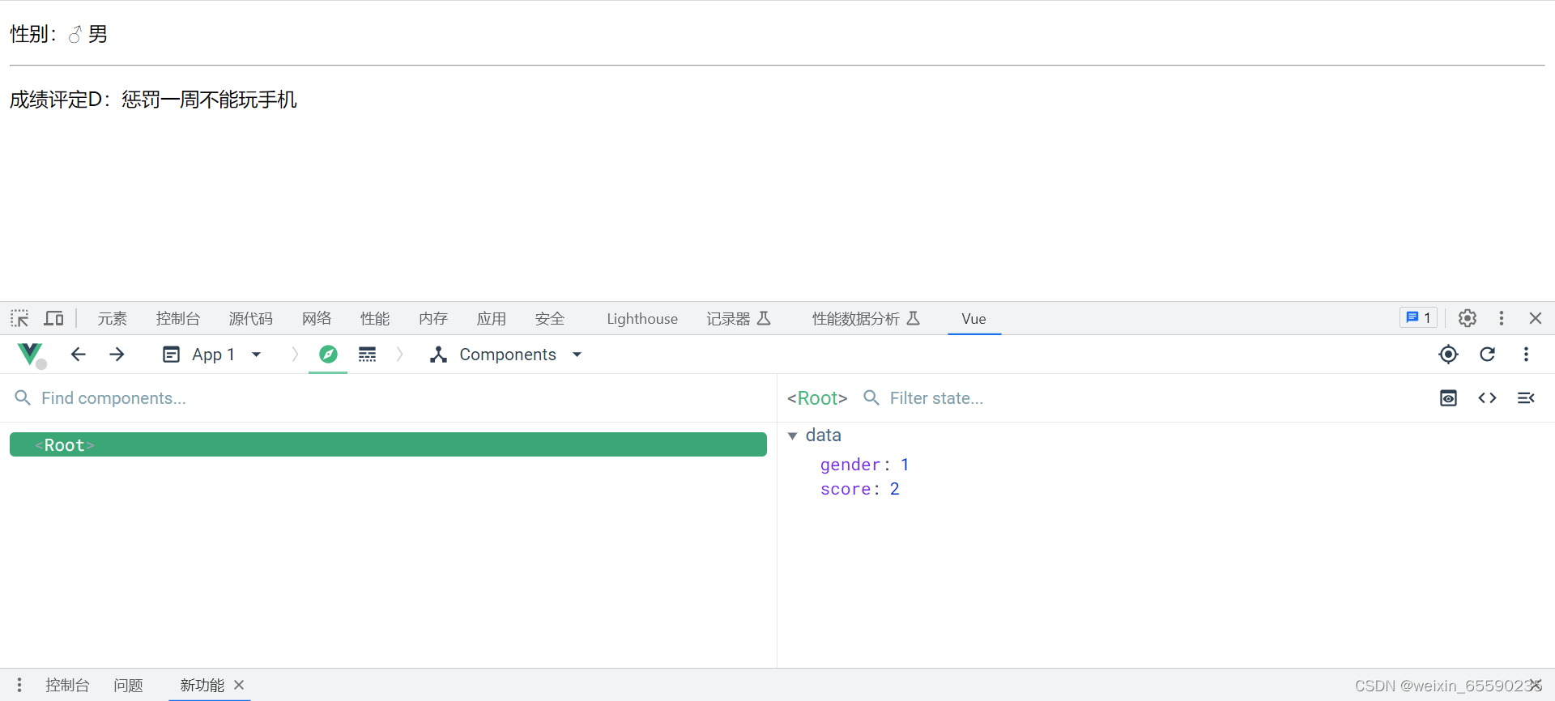1555x701 pixels.
Task: Open the 内存 tab
Action: pos(433,318)
